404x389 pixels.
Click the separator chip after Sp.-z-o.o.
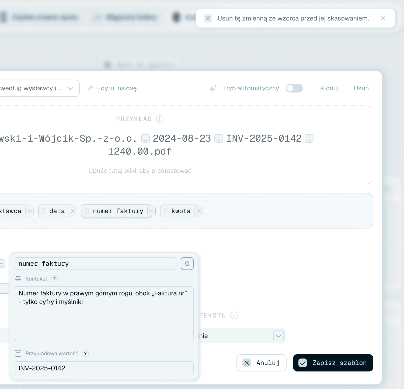(145, 139)
